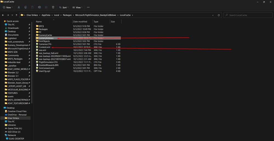Viewport: 274px width, 141px height.
Task: Open the See more ellipsis menu
Action: pyautogui.click(x=88, y=7)
